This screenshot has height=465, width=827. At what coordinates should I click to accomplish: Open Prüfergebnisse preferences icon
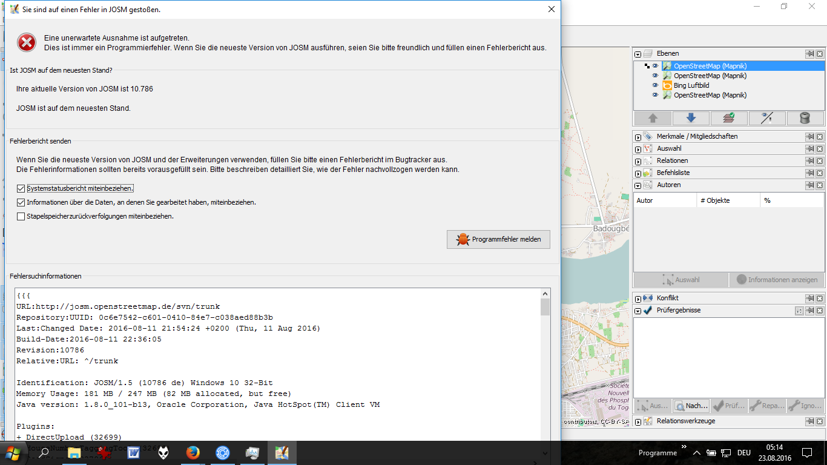pos(799,311)
